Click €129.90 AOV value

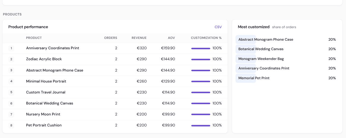[168, 81]
